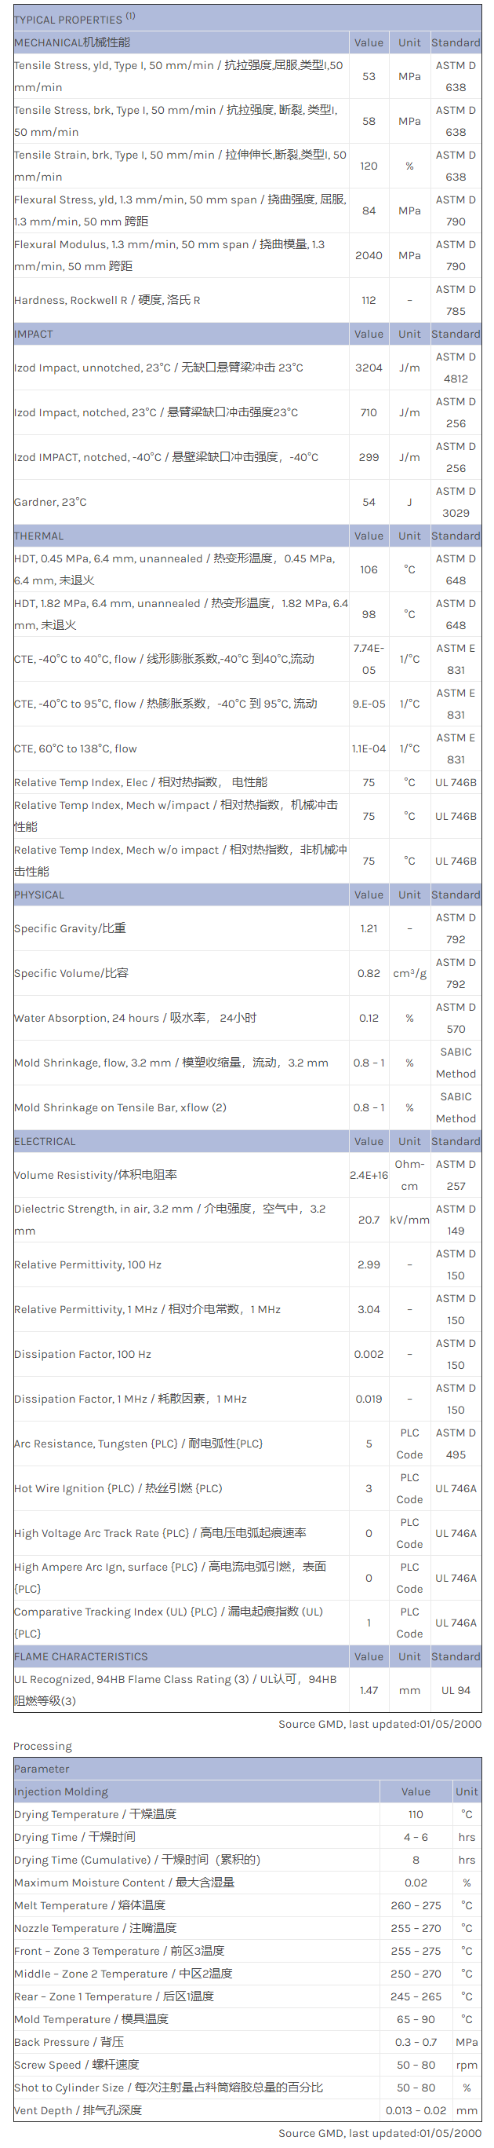Select the Gardner, 23°C property label
Screen dimensions: 494x2148
point(51,502)
